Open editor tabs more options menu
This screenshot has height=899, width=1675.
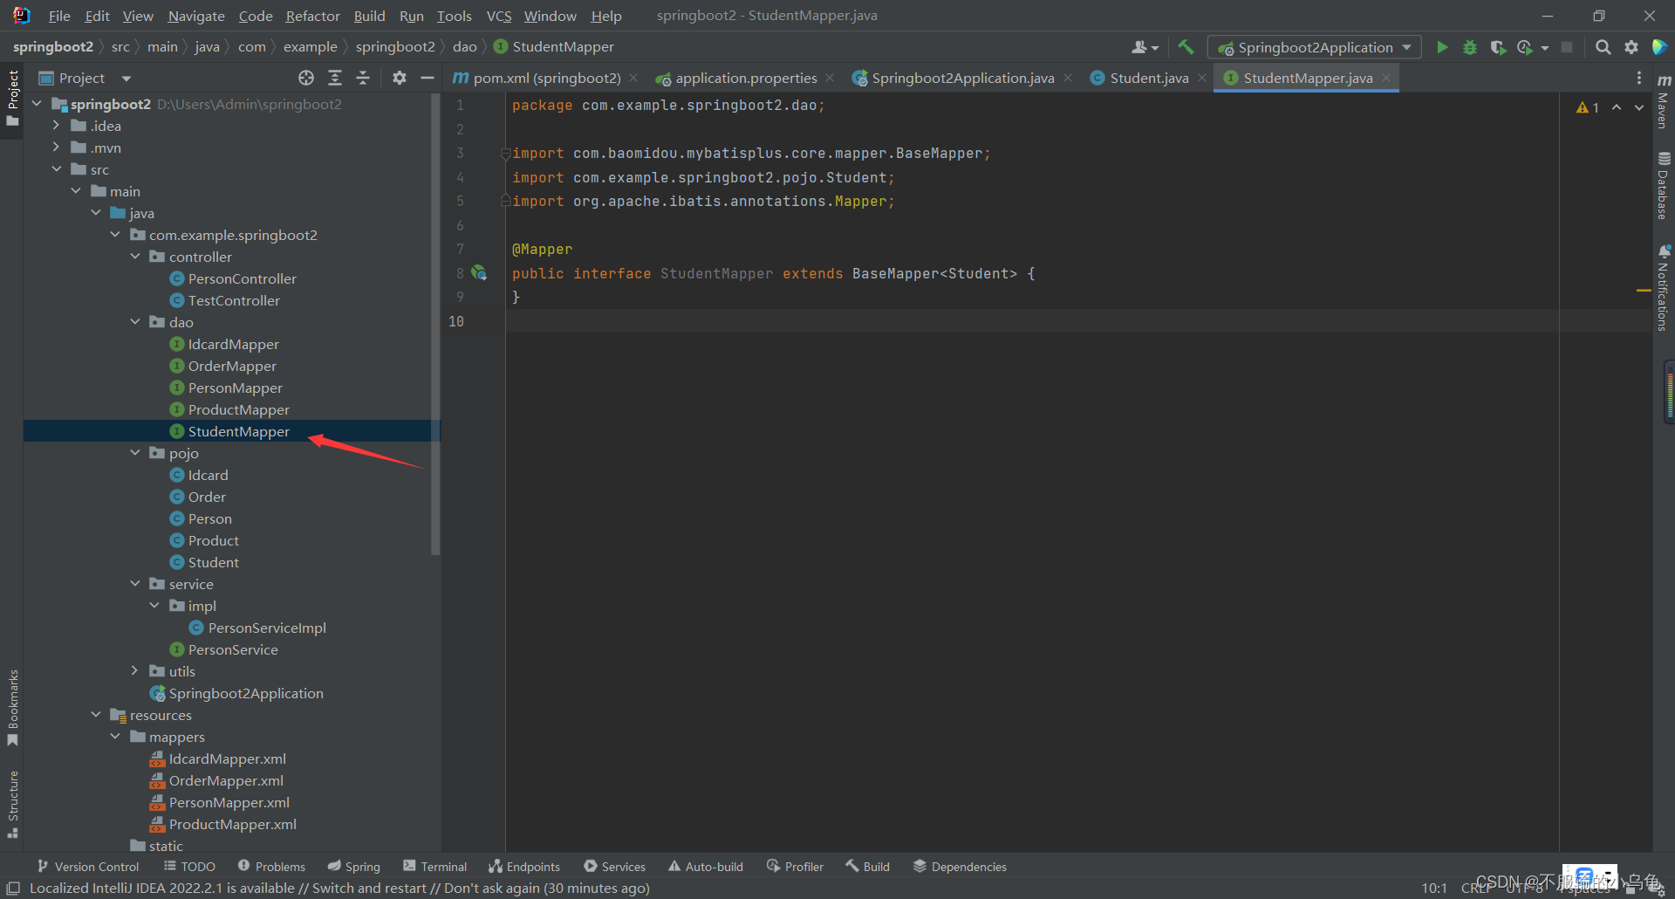coord(1638,78)
